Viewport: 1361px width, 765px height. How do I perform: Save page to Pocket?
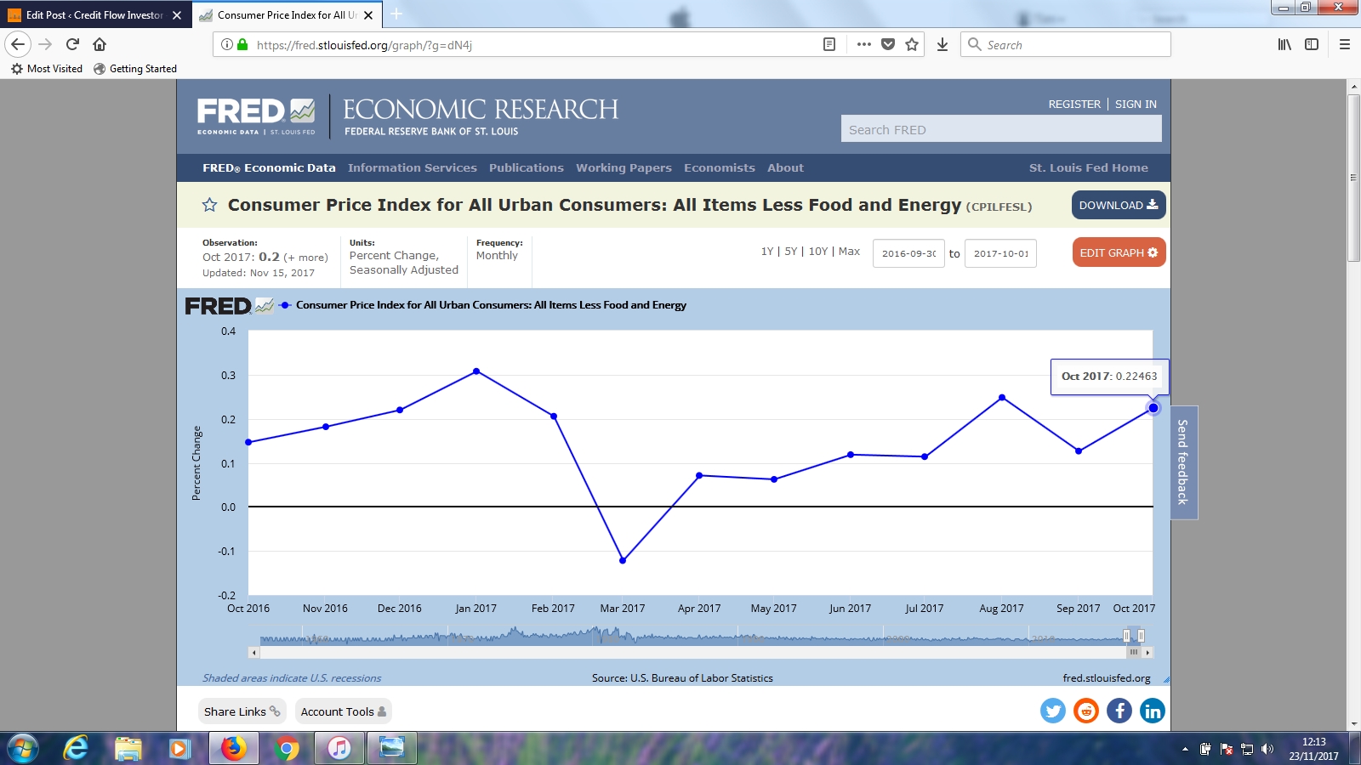[888, 45]
